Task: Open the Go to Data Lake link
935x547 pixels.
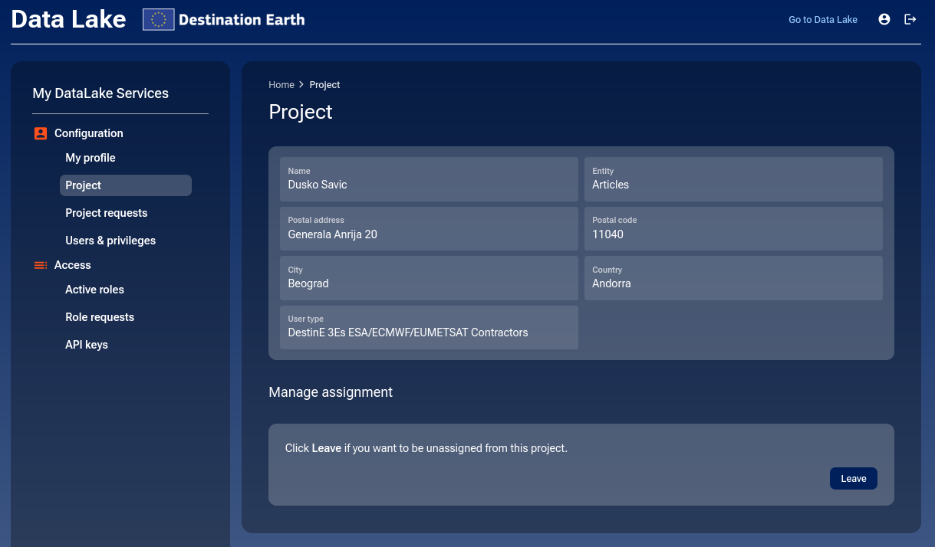Action: click(x=823, y=19)
